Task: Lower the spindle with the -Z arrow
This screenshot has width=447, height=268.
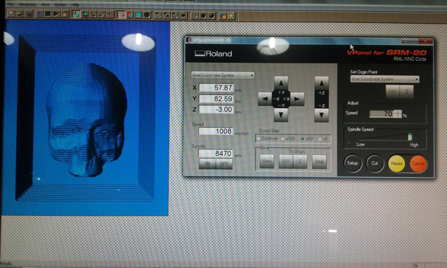Action: (x=321, y=115)
